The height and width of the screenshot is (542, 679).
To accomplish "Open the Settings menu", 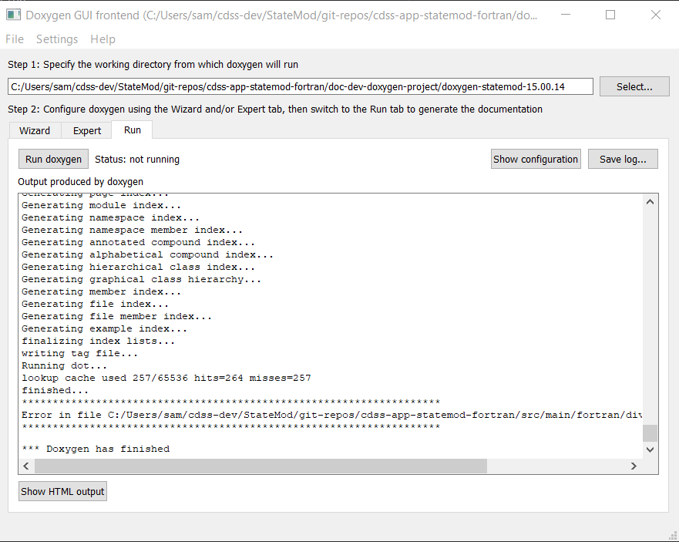I will [57, 39].
